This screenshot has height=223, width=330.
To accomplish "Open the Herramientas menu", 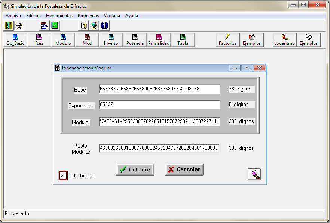I will [59, 16].
